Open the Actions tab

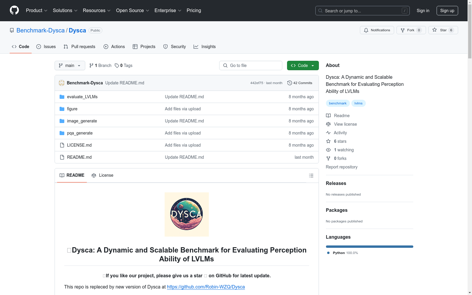pos(114,47)
